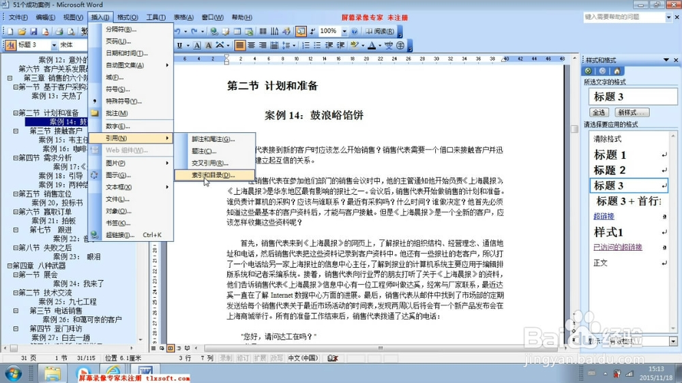Toggle the Document Map button

click(x=301, y=31)
